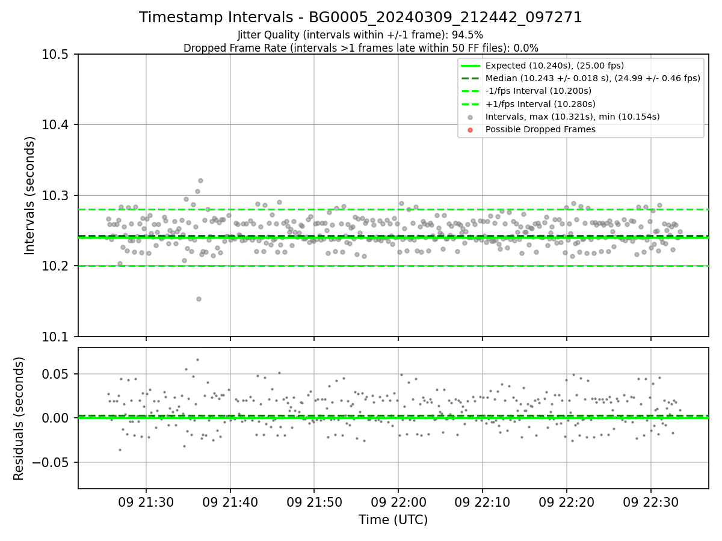Viewport: 722px width, 541px height.
Task: Click the x-axis label 'Time (UTC)'
Action: coord(393,520)
